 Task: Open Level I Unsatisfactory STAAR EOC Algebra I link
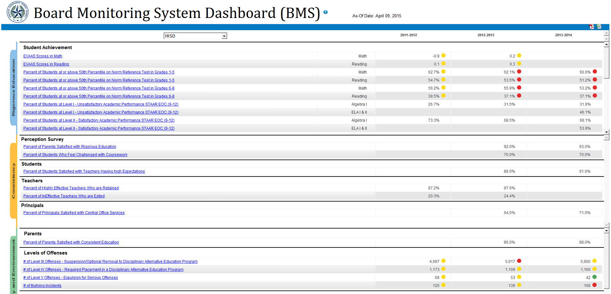(x=101, y=104)
